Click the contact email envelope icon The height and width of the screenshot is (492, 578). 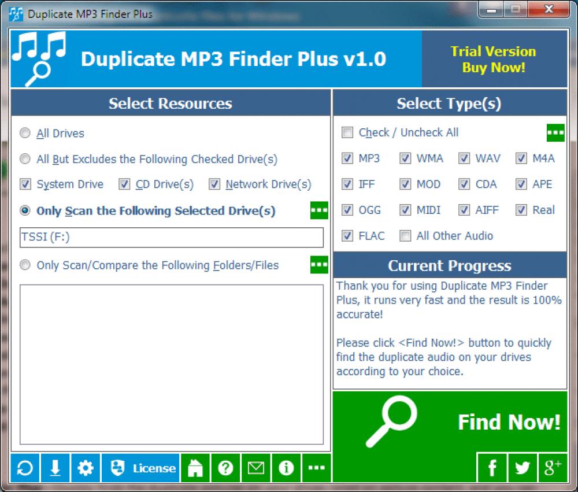tap(255, 468)
